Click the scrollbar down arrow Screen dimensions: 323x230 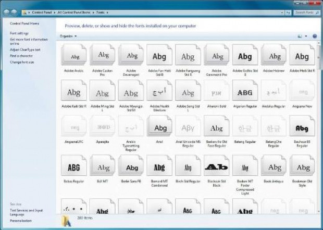click(319, 211)
